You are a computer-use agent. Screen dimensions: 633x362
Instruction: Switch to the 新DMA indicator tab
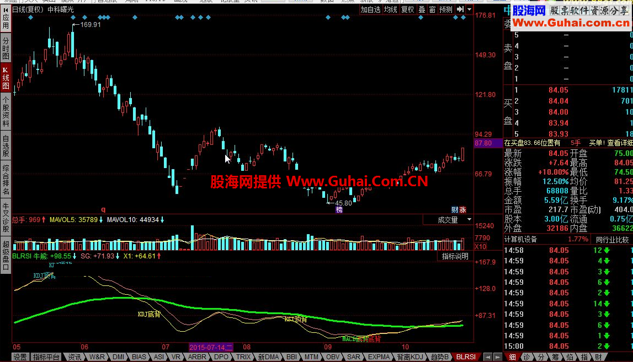click(x=268, y=357)
